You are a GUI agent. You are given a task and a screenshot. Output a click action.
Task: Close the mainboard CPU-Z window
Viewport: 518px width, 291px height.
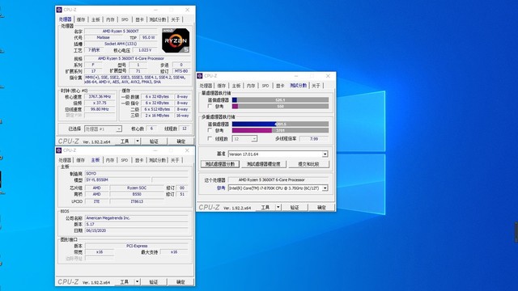(187, 150)
